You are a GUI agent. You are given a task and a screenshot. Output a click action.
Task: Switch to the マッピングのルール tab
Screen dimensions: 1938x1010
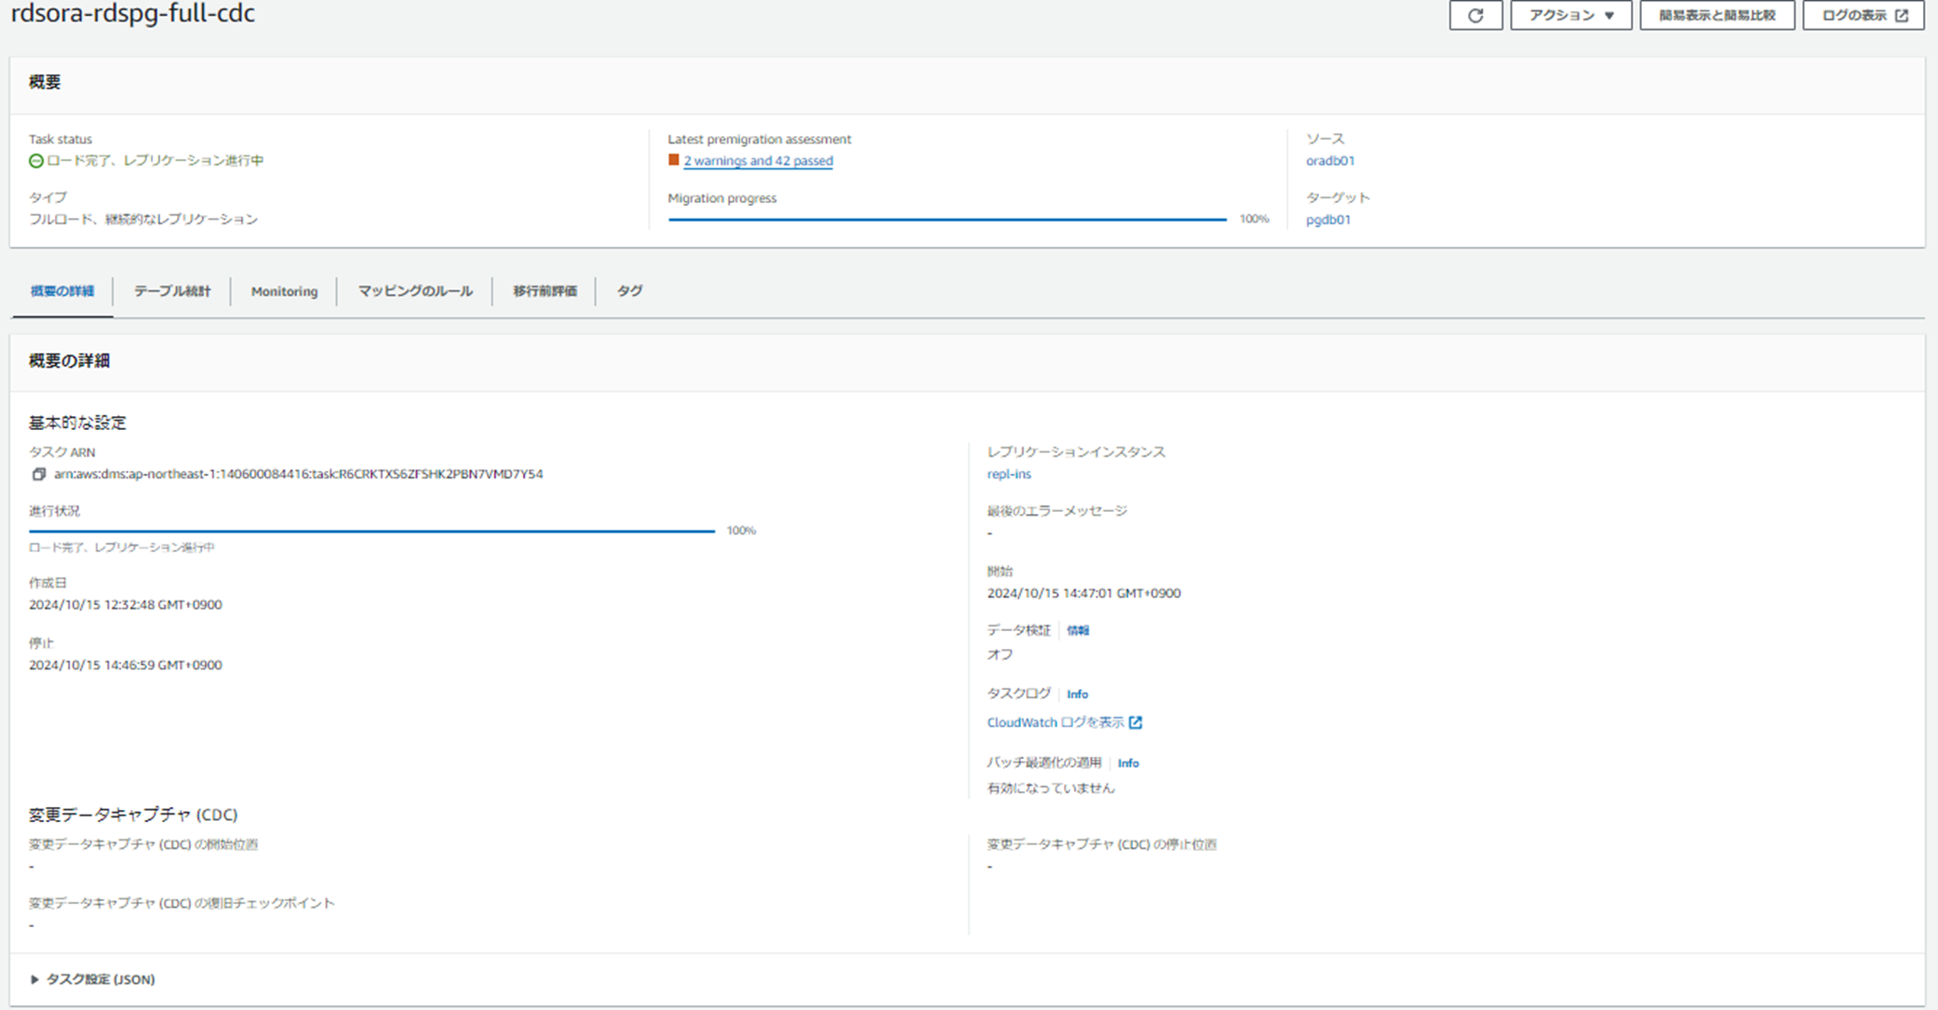414,290
